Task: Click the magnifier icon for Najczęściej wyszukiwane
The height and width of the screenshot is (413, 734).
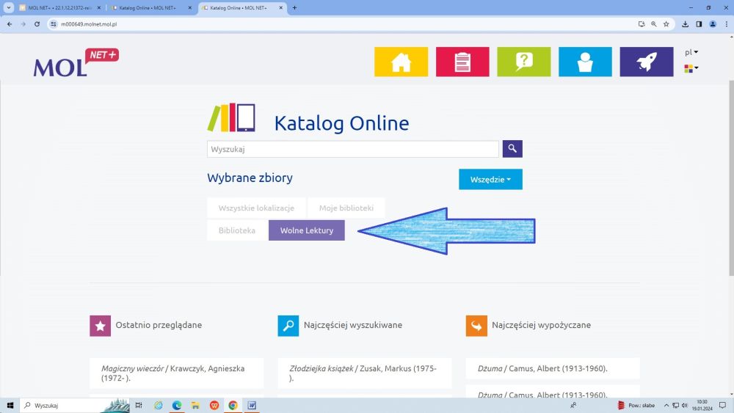Action: coord(288,326)
